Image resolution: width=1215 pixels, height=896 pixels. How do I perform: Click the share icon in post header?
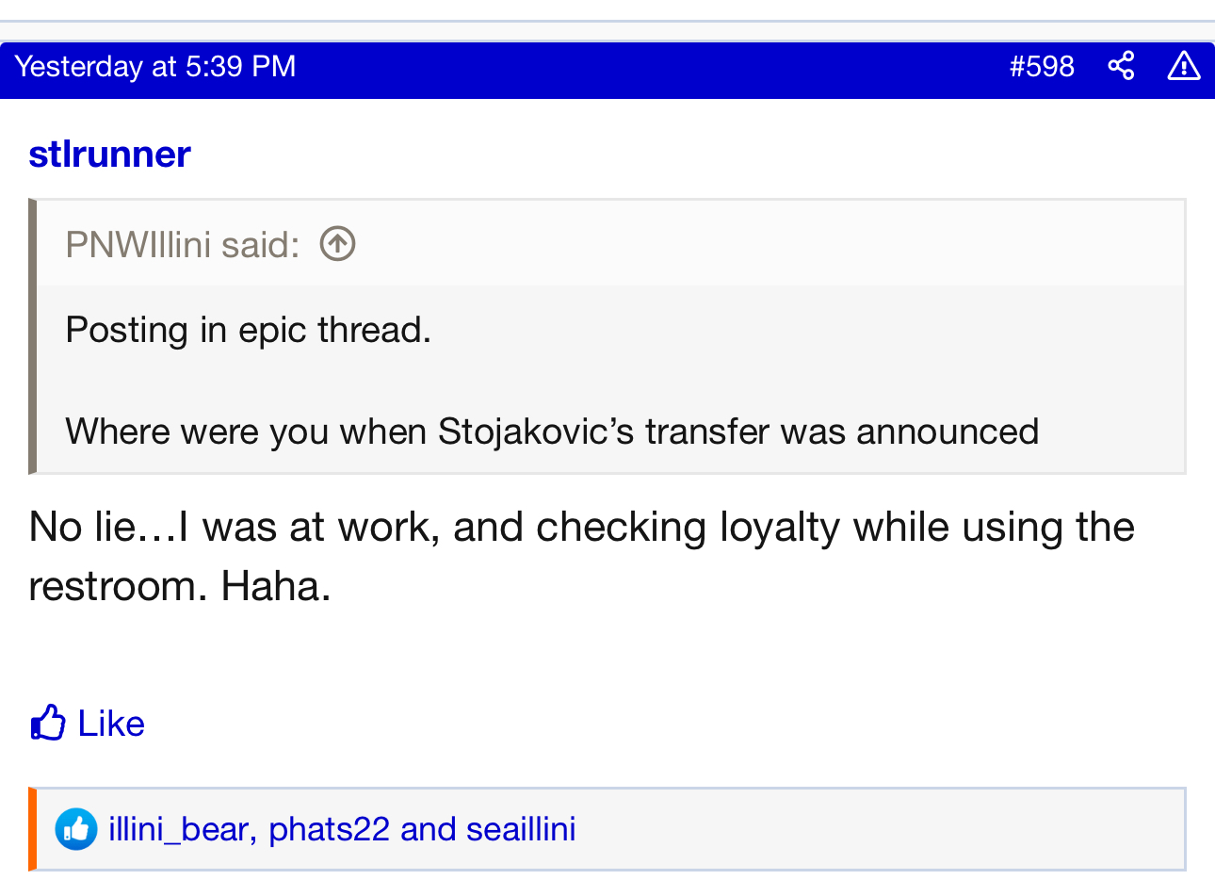click(1121, 66)
